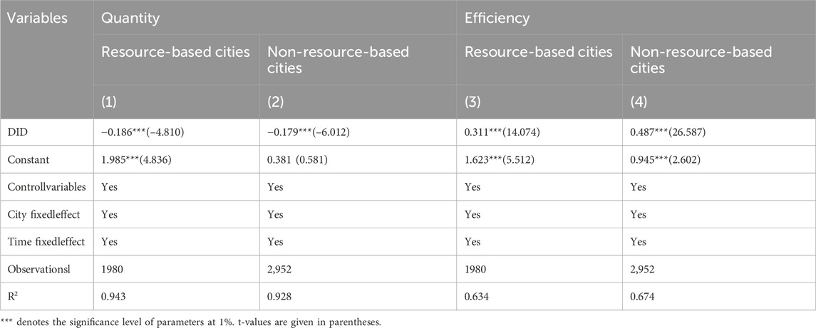Viewport: 816px width, 328px height.
Task: Click the Observationsl row label
Action: (x=44, y=268)
